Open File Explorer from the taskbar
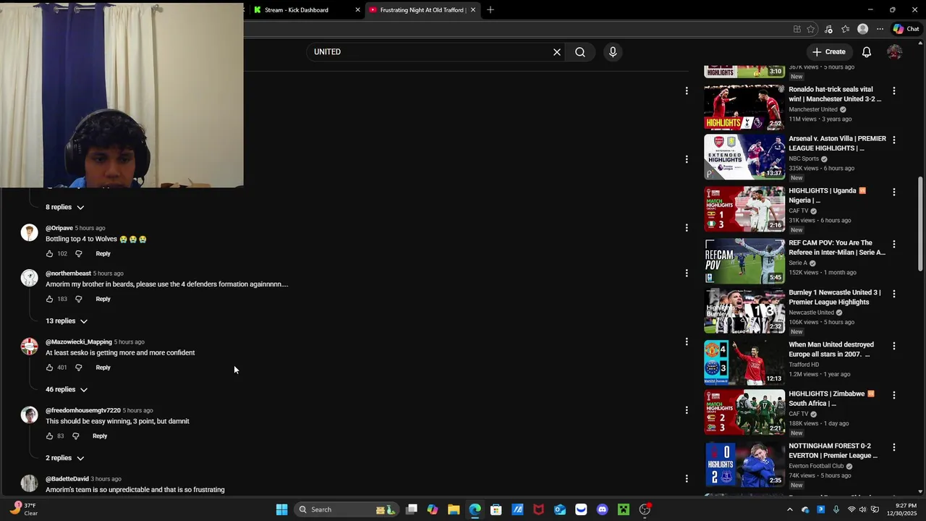 click(x=454, y=509)
